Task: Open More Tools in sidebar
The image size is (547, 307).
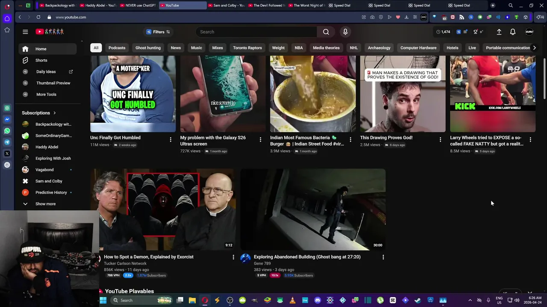Action: pos(47,94)
